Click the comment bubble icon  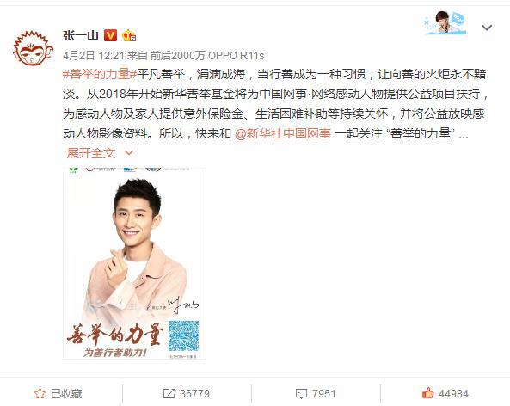point(301,394)
